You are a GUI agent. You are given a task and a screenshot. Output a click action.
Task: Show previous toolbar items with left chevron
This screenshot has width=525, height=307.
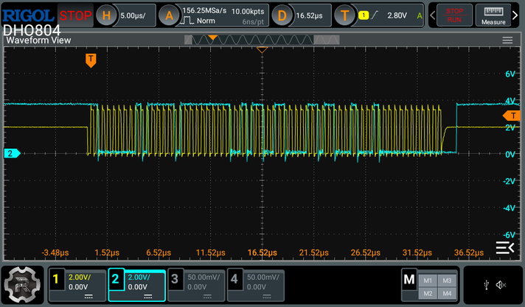coord(432,15)
